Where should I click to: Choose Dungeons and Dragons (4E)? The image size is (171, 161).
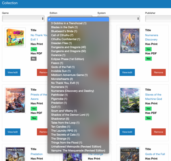(x=78, y=47)
